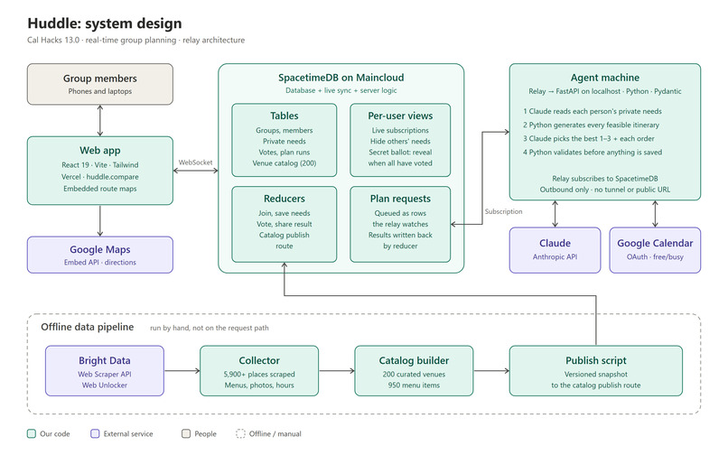The height and width of the screenshot is (455, 728).
Task: Click '200 curated venues' text
Action: pyautogui.click(x=414, y=375)
